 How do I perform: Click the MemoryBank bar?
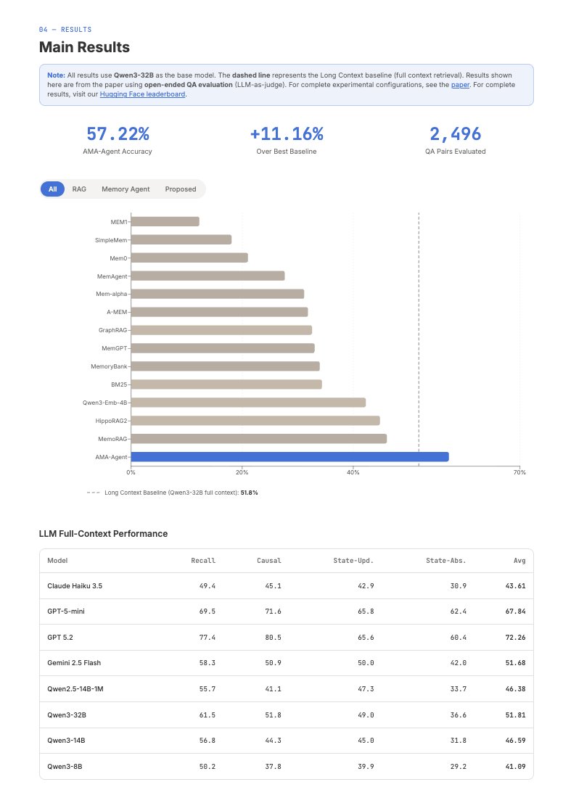225,366
